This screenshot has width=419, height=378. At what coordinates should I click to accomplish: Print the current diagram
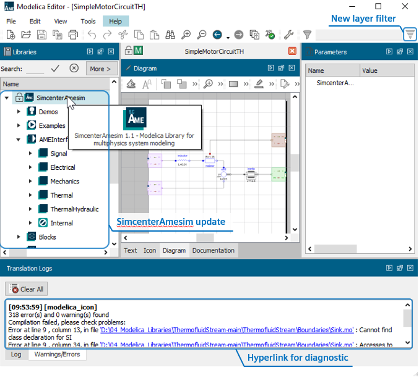[73, 35]
